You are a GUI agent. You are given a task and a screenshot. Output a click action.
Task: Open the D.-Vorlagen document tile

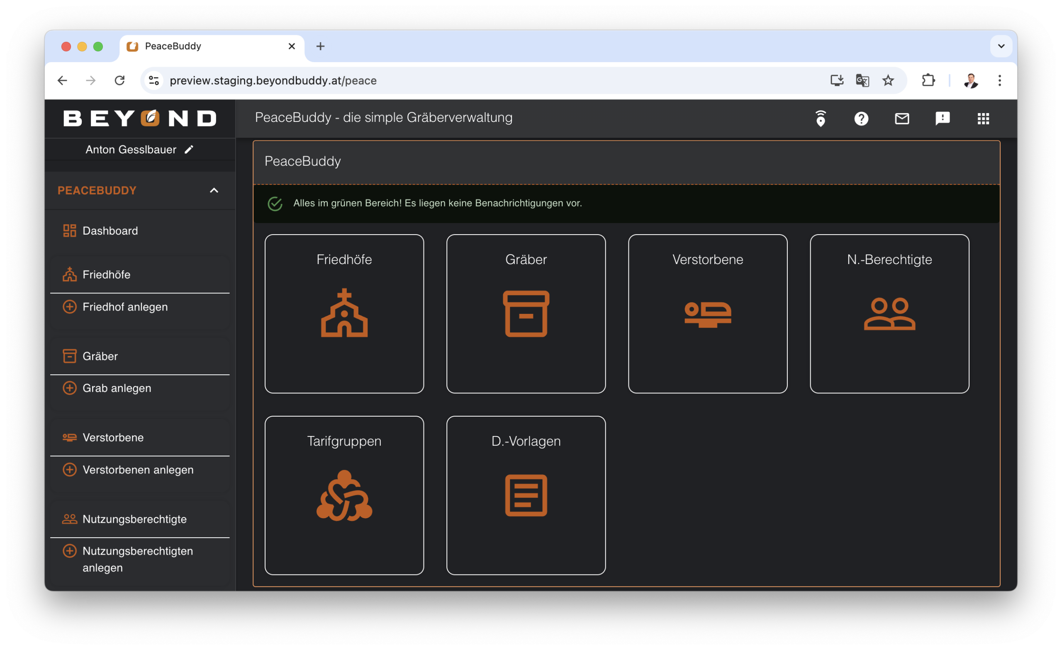click(525, 495)
